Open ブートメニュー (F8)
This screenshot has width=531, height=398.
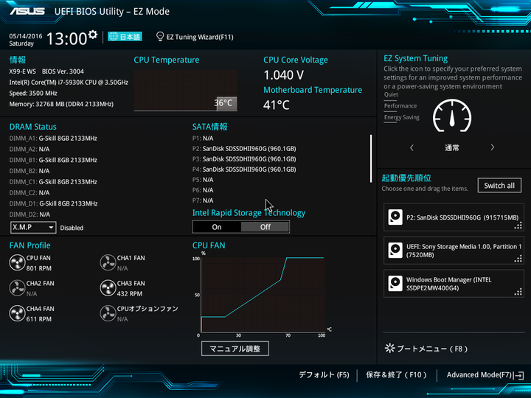[x=426, y=349]
